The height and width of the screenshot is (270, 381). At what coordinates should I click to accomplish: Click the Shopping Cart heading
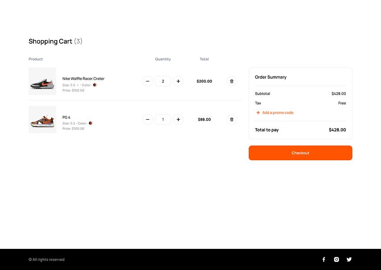pos(56,41)
